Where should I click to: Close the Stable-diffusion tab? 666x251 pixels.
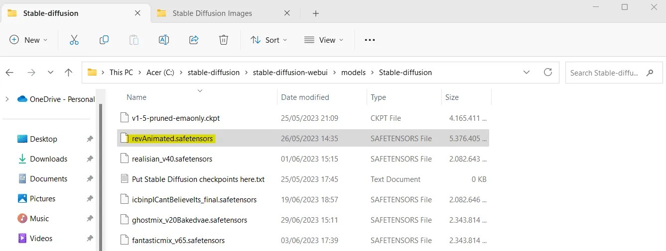[138, 13]
